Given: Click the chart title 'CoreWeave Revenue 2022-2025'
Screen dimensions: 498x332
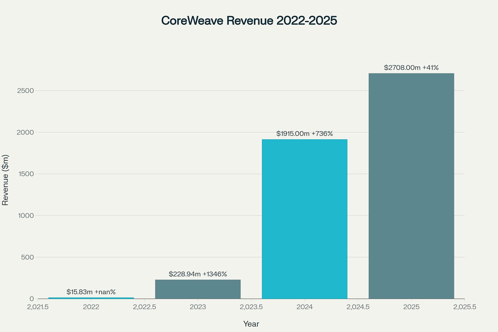Looking at the screenshot, I should pos(249,20).
